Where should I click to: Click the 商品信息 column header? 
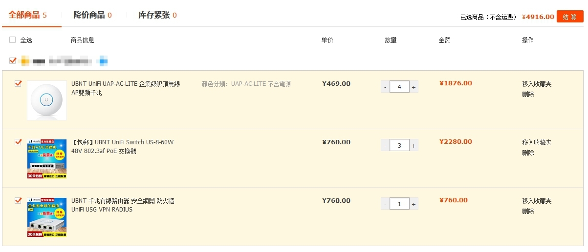pyautogui.click(x=83, y=40)
